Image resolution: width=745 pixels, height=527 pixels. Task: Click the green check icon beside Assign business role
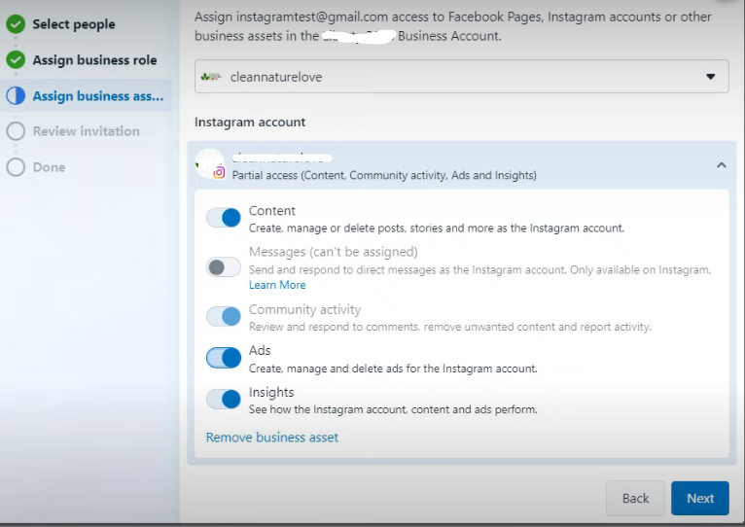coord(16,60)
